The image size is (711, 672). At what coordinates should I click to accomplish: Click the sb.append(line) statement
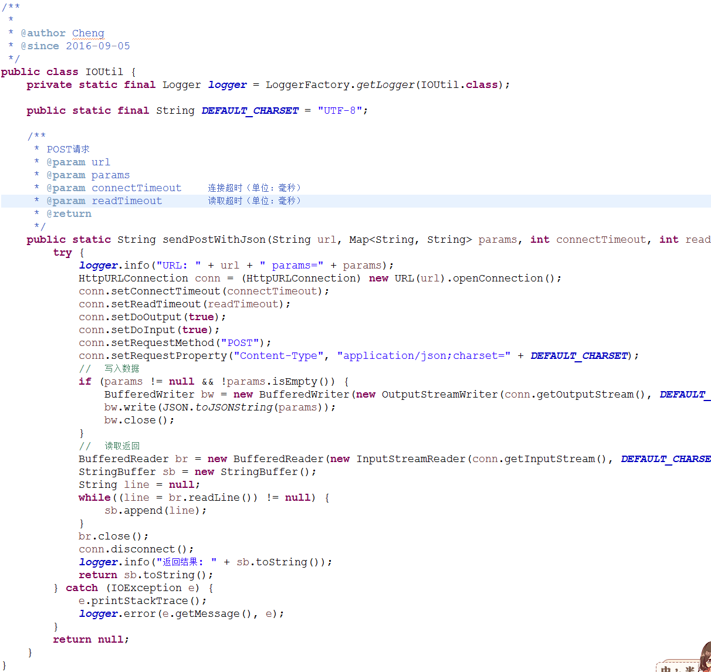(156, 511)
